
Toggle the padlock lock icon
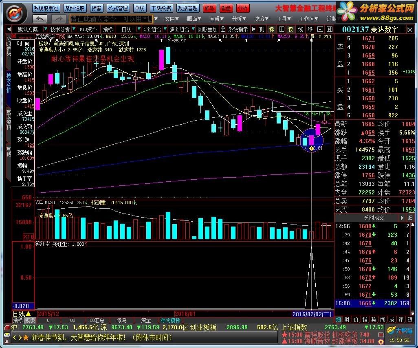(x=223, y=29)
